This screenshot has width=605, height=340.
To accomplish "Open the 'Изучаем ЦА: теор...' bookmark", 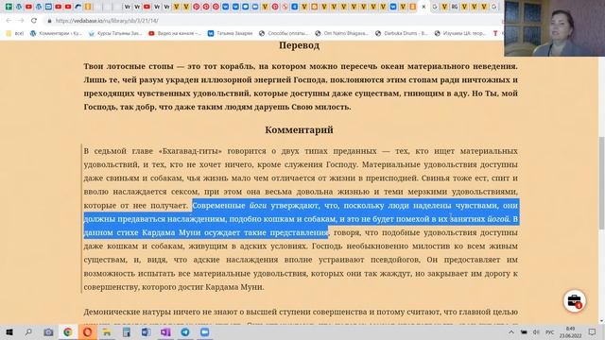I will 460,34.
